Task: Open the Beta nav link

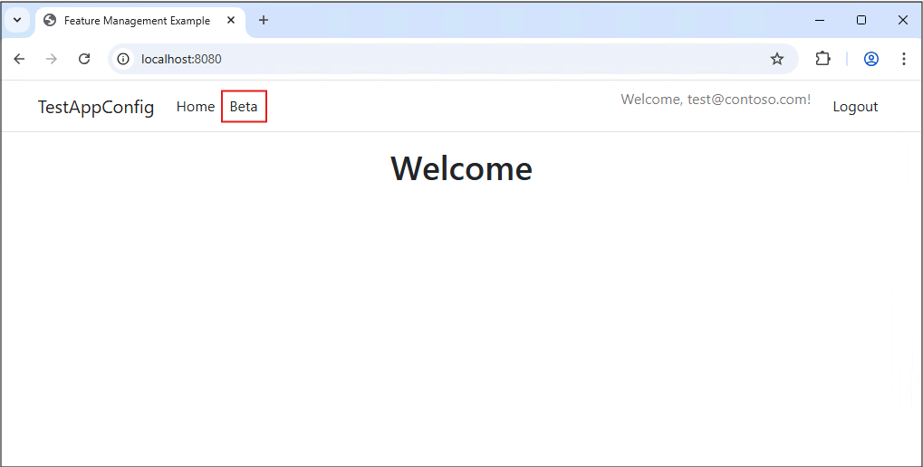Action: [244, 107]
